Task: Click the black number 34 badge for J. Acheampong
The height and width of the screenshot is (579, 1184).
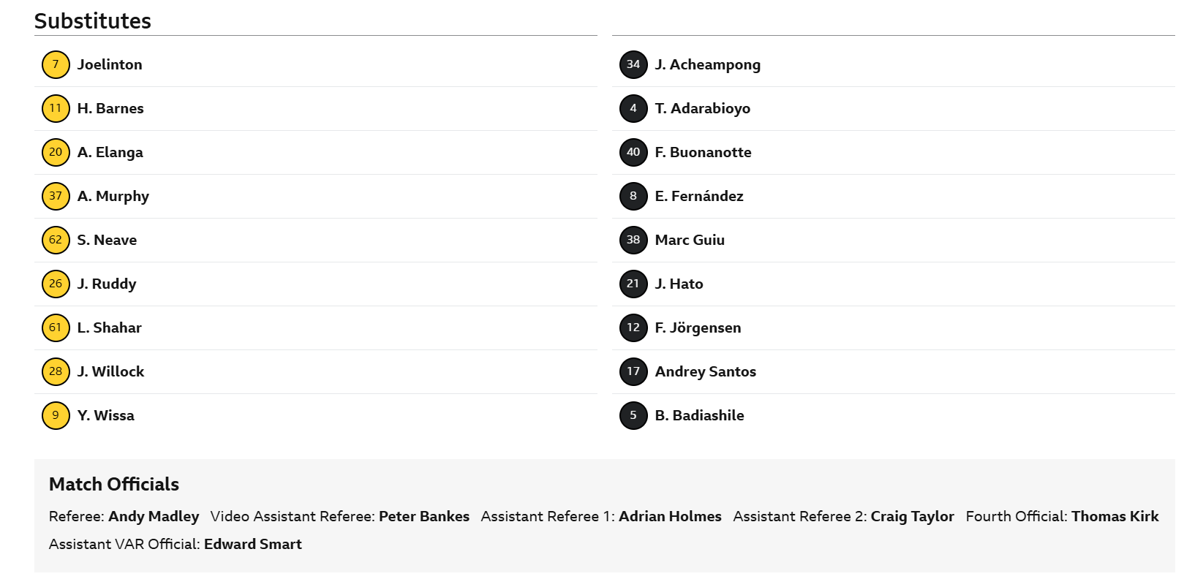Action: click(633, 64)
